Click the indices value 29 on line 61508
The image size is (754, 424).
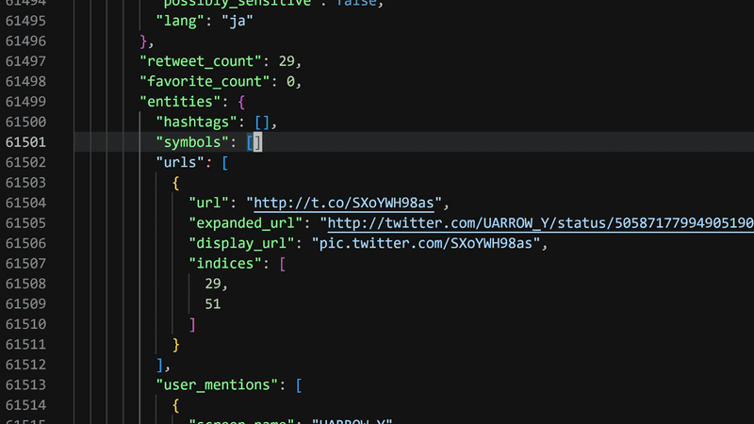213,284
